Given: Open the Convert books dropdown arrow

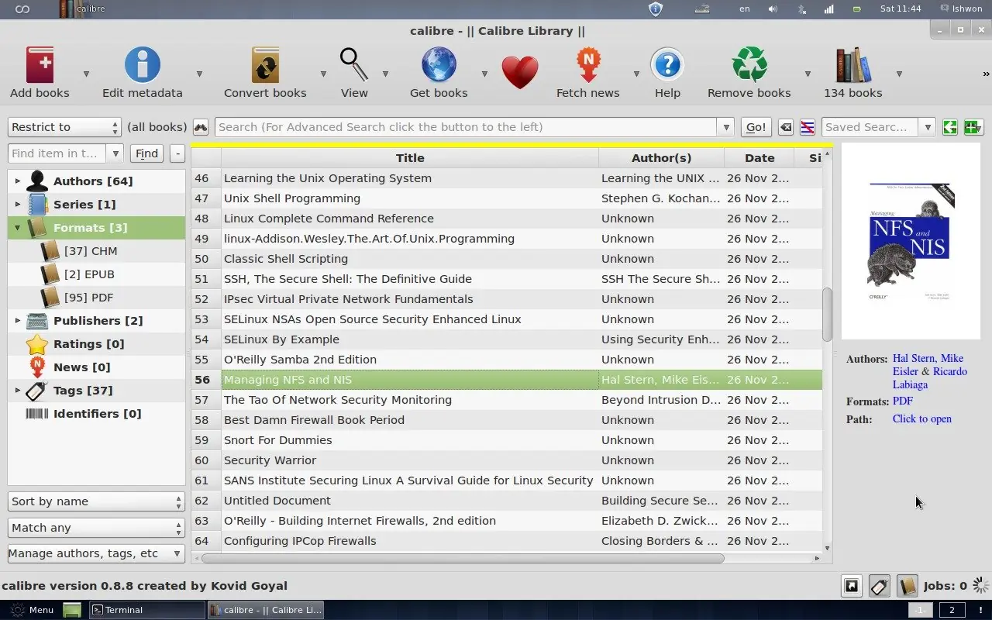Looking at the screenshot, I should 323,74.
